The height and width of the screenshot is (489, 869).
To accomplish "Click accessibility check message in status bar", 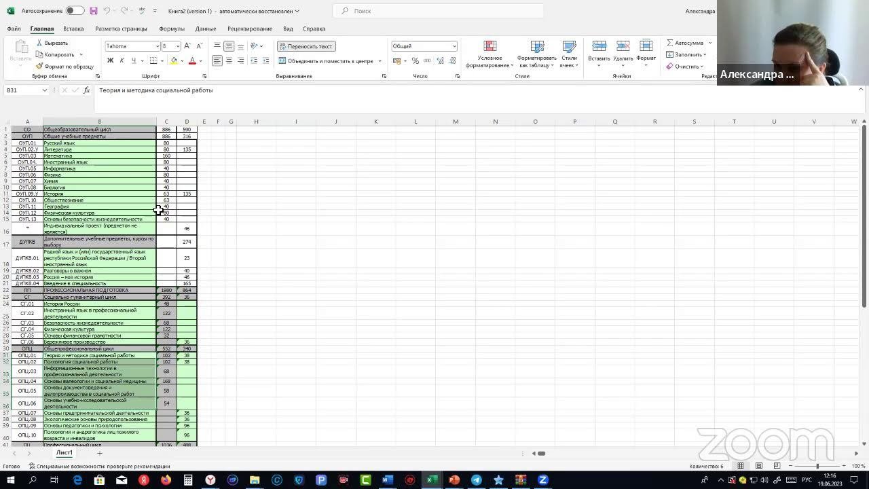I will coord(99,466).
